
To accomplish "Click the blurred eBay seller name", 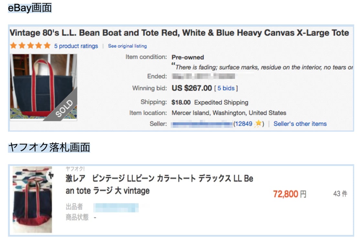I will point(202,123).
